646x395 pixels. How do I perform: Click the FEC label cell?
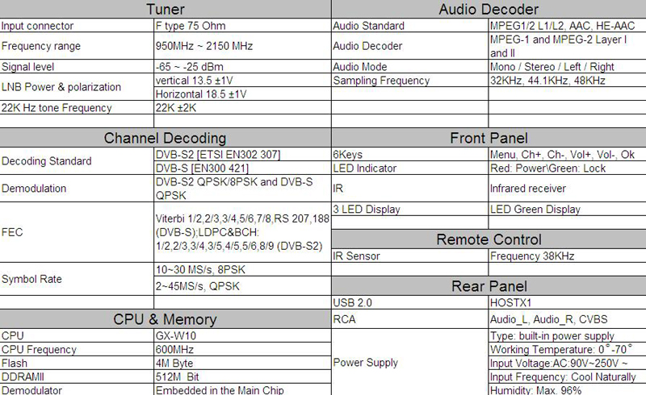pos(77,232)
